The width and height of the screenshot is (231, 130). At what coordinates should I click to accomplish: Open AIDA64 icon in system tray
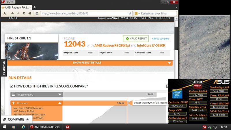pyautogui.click(x=204, y=127)
